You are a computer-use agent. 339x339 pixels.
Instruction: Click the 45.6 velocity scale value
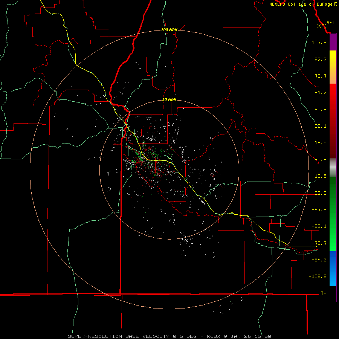pyautogui.click(x=321, y=109)
